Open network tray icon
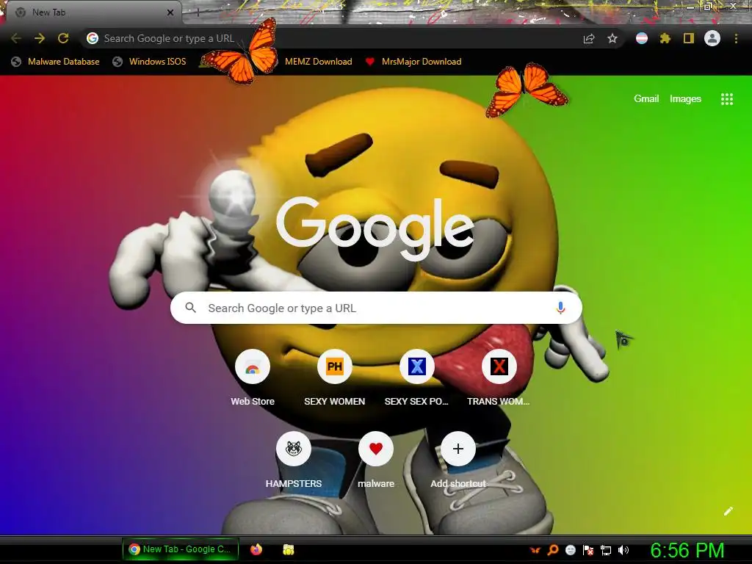The height and width of the screenshot is (564, 752). tap(606, 550)
